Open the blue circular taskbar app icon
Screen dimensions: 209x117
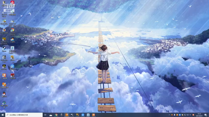pos(83,115)
